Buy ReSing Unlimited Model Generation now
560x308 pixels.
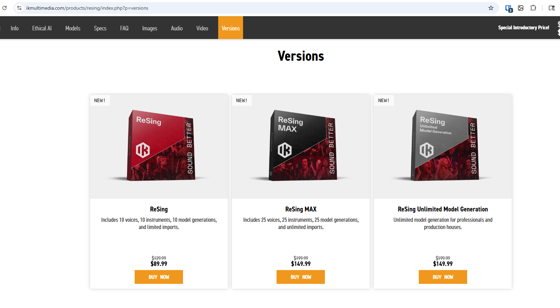point(443,277)
